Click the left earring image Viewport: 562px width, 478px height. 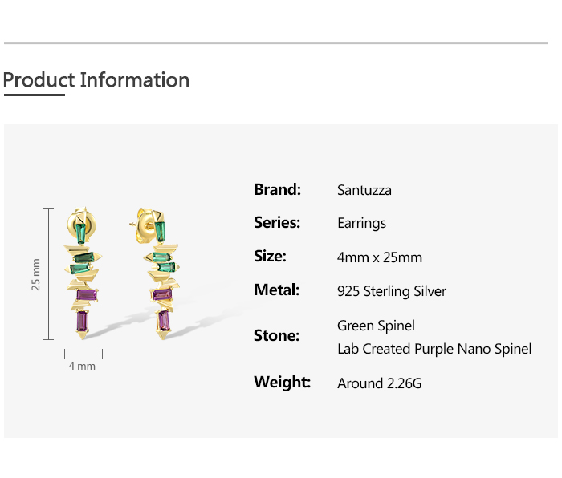pyautogui.click(x=83, y=273)
